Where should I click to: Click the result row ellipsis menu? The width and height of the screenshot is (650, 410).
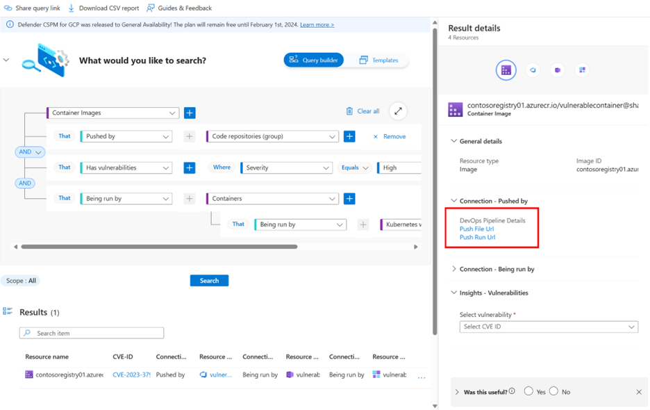pyautogui.click(x=422, y=377)
